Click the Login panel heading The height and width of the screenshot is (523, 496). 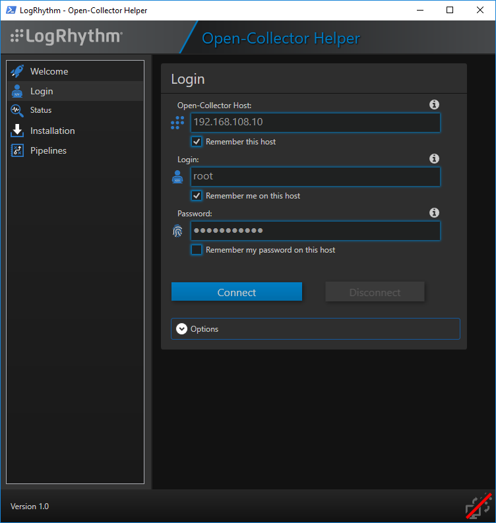point(188,79)
